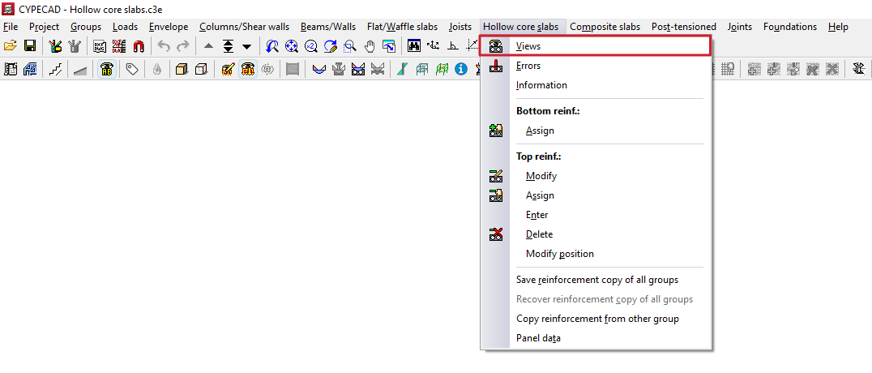Viewport: 872px width, 373px height.
Task: Open the Help menu
Action: 838,27
